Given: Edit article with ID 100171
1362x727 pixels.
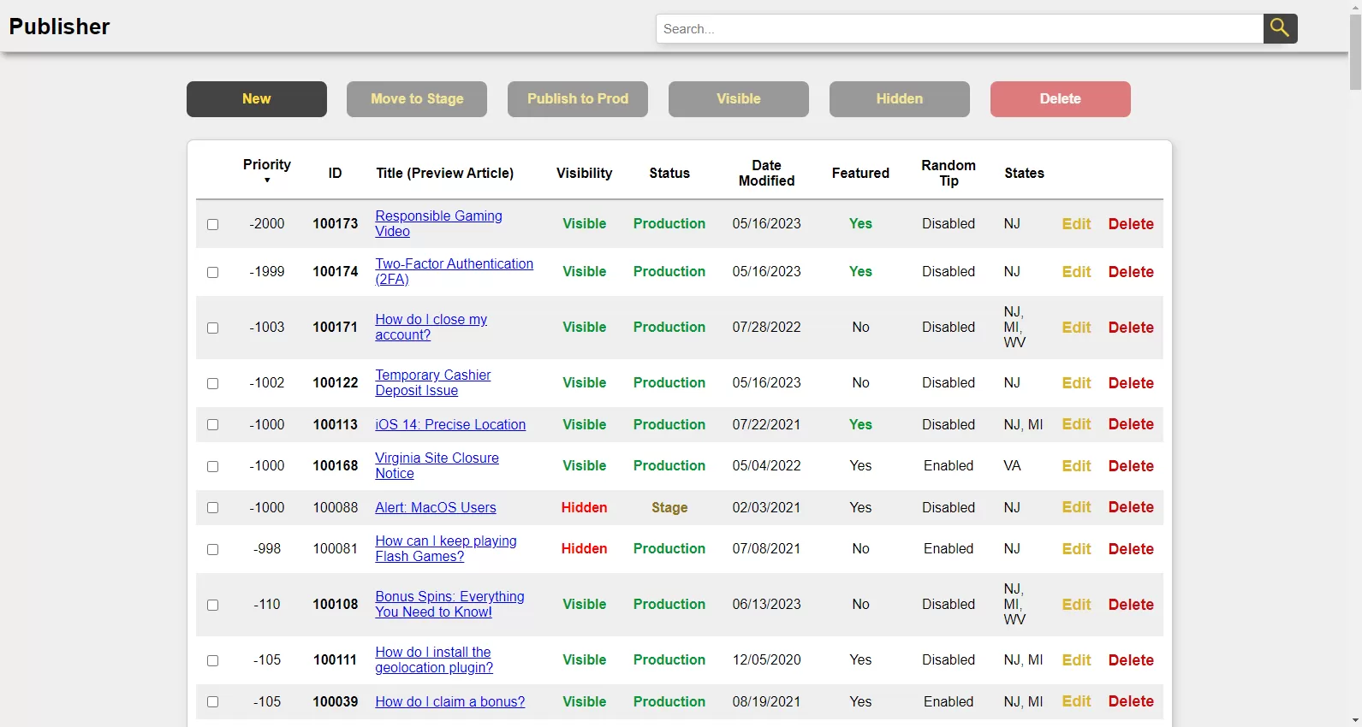Looking at the screenshot, I should coord(1076,328).
